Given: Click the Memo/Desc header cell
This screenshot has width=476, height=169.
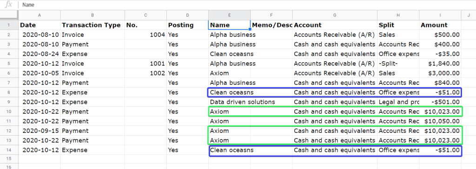Looking at the screenshot, I should tap(271, 25).
